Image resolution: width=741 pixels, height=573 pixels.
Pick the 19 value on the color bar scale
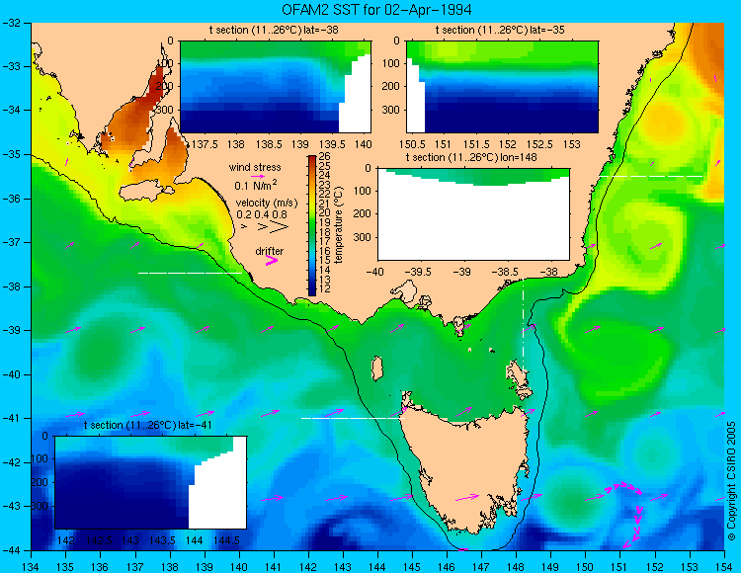click(x=325, y=222)
